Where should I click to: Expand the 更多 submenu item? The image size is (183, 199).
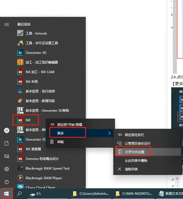80,133
